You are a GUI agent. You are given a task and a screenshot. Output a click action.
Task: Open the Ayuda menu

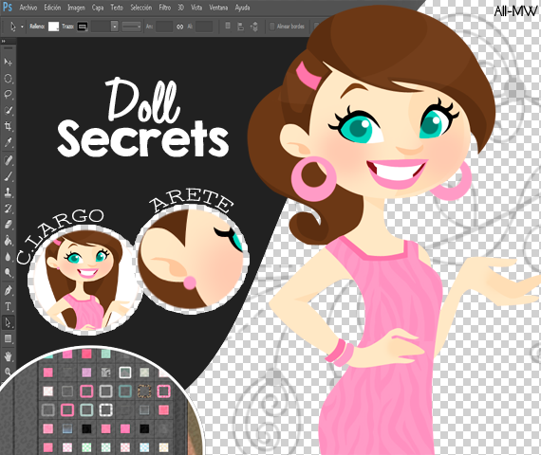(242, 8)
